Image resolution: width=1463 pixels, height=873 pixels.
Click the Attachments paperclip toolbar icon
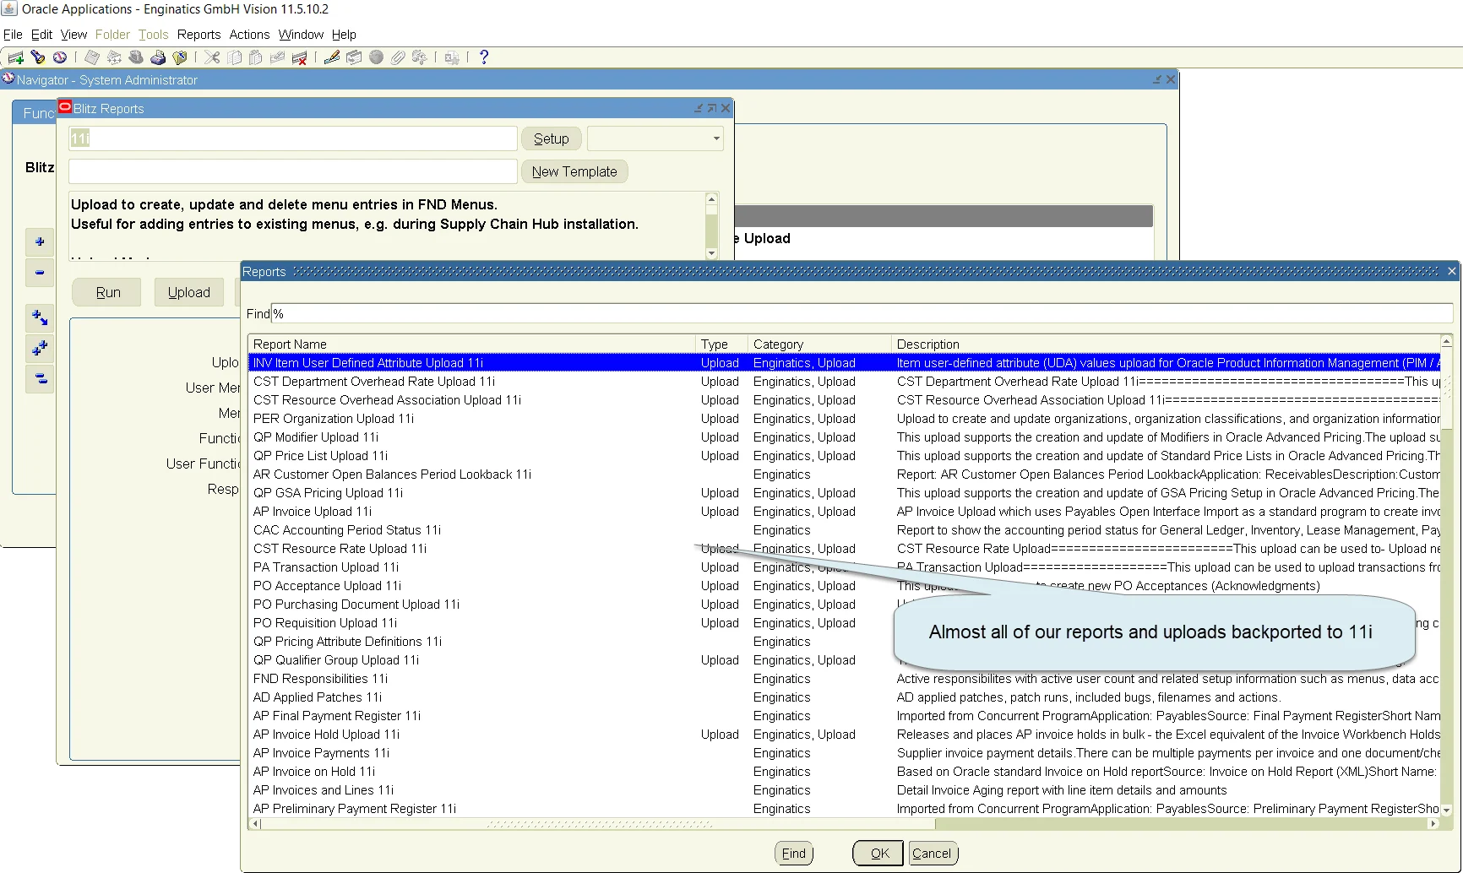click(x=398, y=57)
